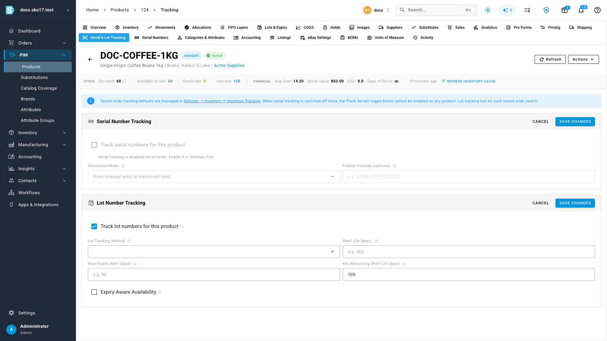Open the Pro Forma tab
This screenshot has width=607, height=341.
tap(519, 27)
